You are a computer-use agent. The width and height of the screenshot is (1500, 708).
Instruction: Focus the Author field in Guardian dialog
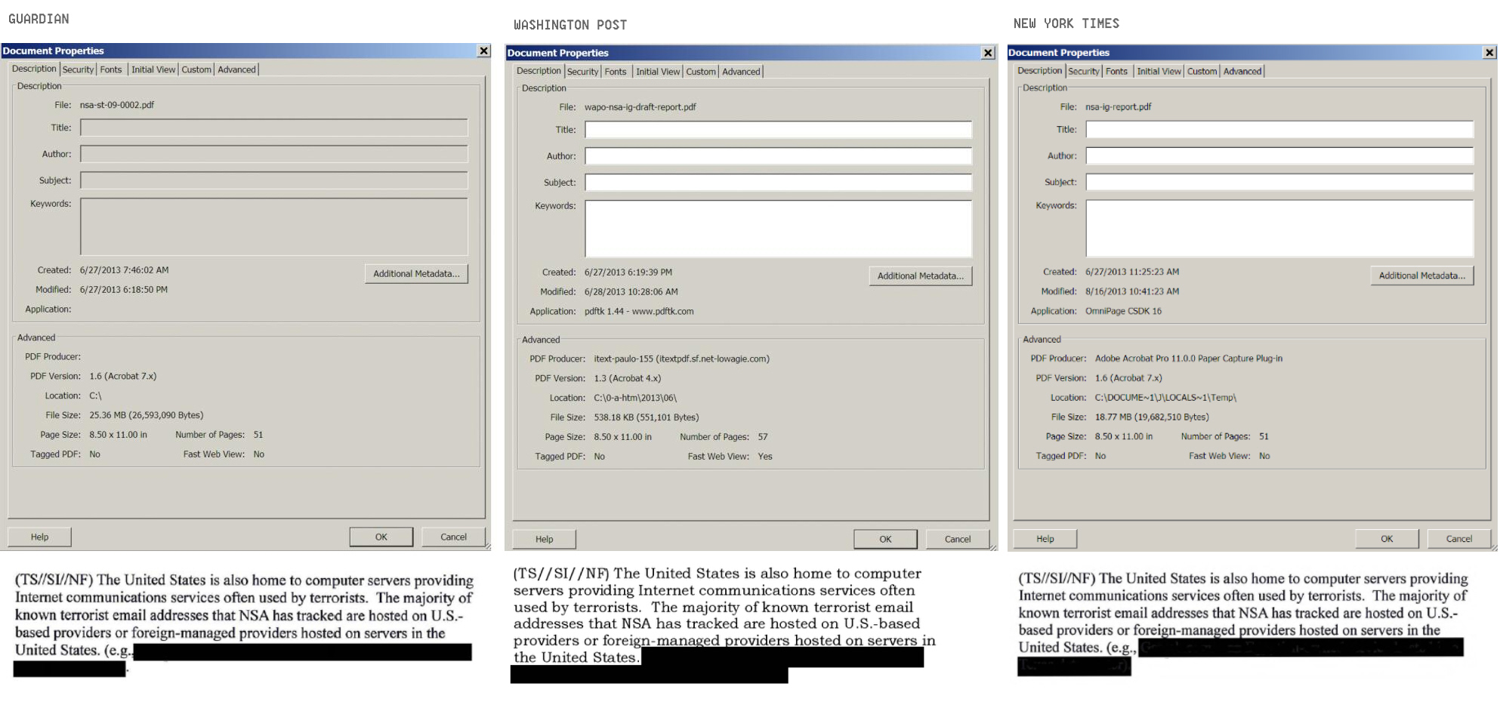(x=274, y=154)
